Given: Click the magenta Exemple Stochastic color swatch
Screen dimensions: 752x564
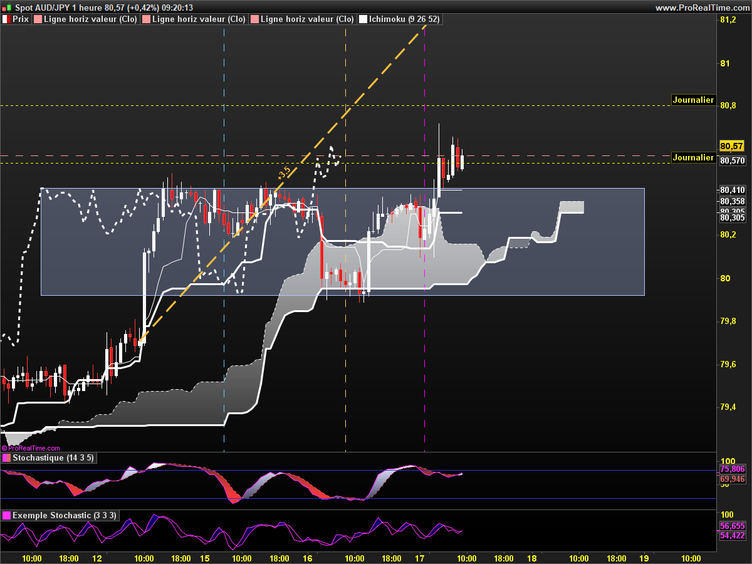Looking at the screenshot, I should (6, 515).
